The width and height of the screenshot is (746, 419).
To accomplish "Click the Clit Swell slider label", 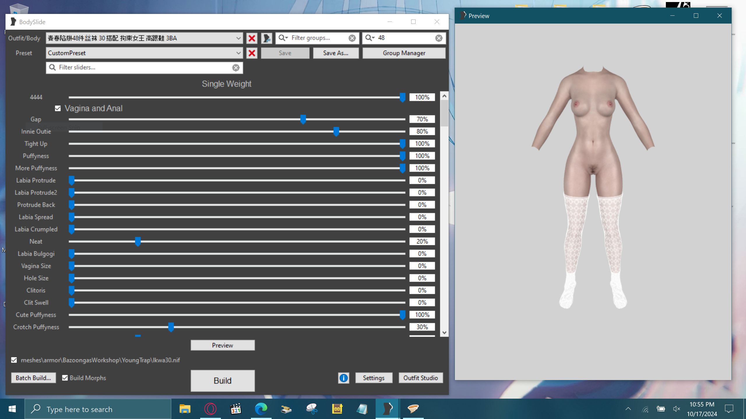I will coord(36,303).
